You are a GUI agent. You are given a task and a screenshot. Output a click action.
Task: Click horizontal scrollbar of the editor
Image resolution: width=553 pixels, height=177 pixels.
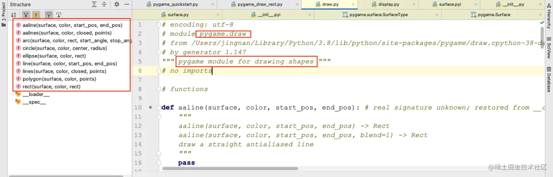click(230, 169)
